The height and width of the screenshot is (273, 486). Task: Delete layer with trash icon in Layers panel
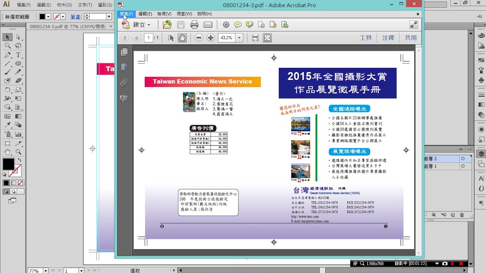pyautogui.click(x=462, y=215)
